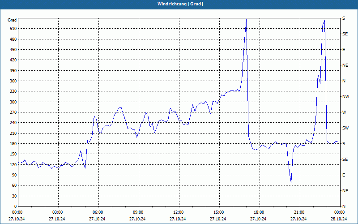The height and width of the screenshot is (224, 358).
Task: Click the 21:00 time axis label
Action: pos(298,212)
